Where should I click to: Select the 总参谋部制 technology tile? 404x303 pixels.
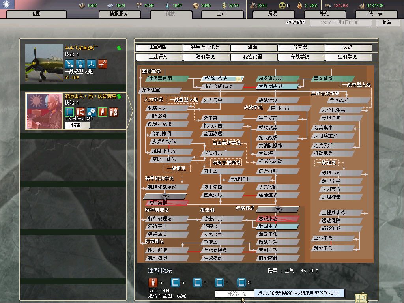coord(277,79)
